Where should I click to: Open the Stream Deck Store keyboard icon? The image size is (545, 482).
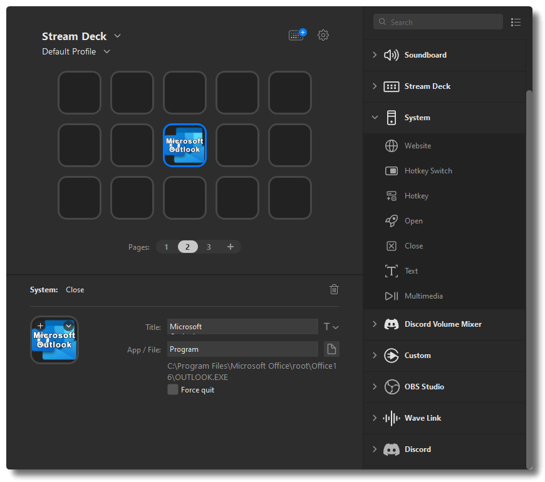(x=297, y=34)
